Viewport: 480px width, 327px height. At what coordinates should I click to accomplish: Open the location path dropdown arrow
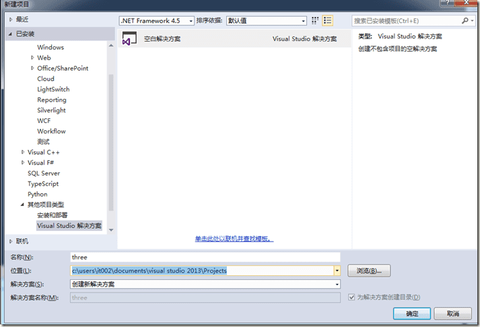pos(337,270)
